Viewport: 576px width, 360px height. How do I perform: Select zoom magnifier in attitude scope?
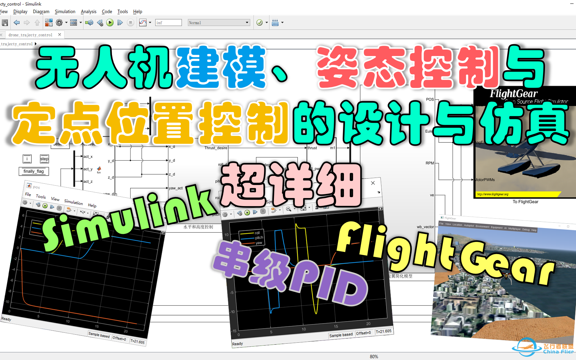tap(288, 209)
